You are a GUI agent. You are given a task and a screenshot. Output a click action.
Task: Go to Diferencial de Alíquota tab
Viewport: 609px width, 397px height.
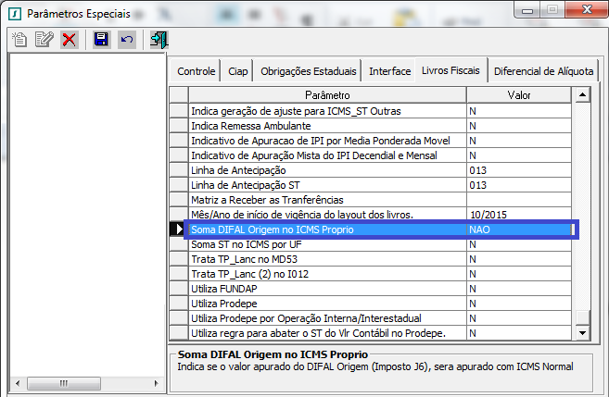pos(545,71)
